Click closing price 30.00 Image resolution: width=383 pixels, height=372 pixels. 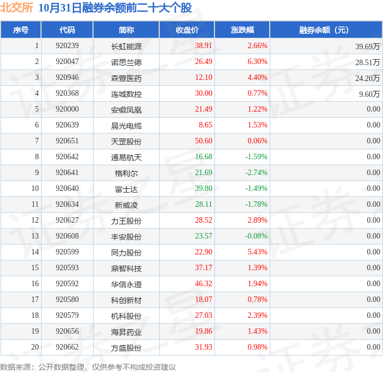tap(204, 94)
